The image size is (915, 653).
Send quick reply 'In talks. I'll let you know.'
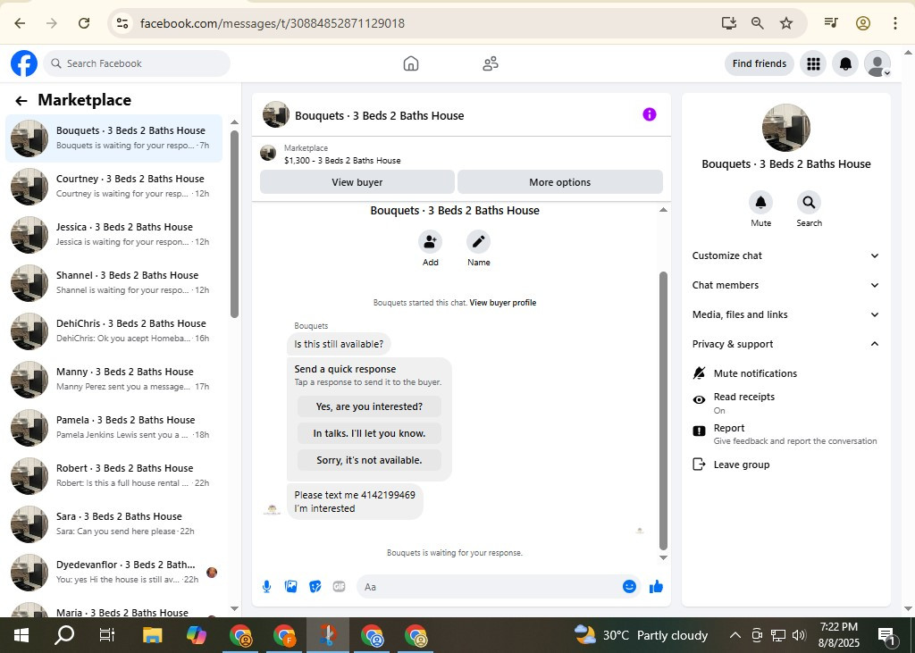[369, 433]
